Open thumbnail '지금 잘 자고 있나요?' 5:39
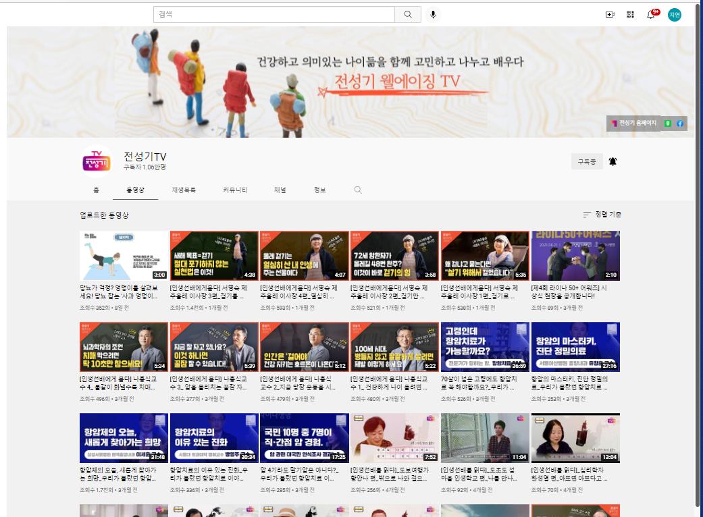Screen dimensions: 703x517 214,347
